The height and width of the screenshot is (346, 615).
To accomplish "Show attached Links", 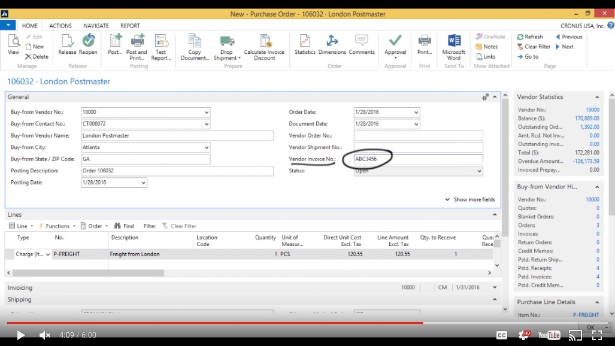I will [x=486, y=56].
